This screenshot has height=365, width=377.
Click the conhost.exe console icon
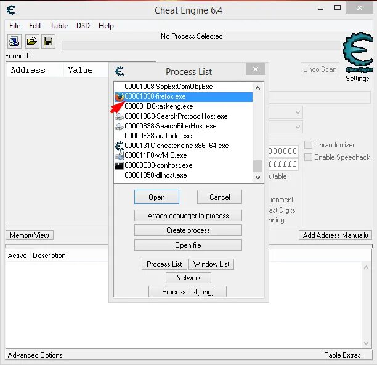pyautogui.click(x=119, y=165)
